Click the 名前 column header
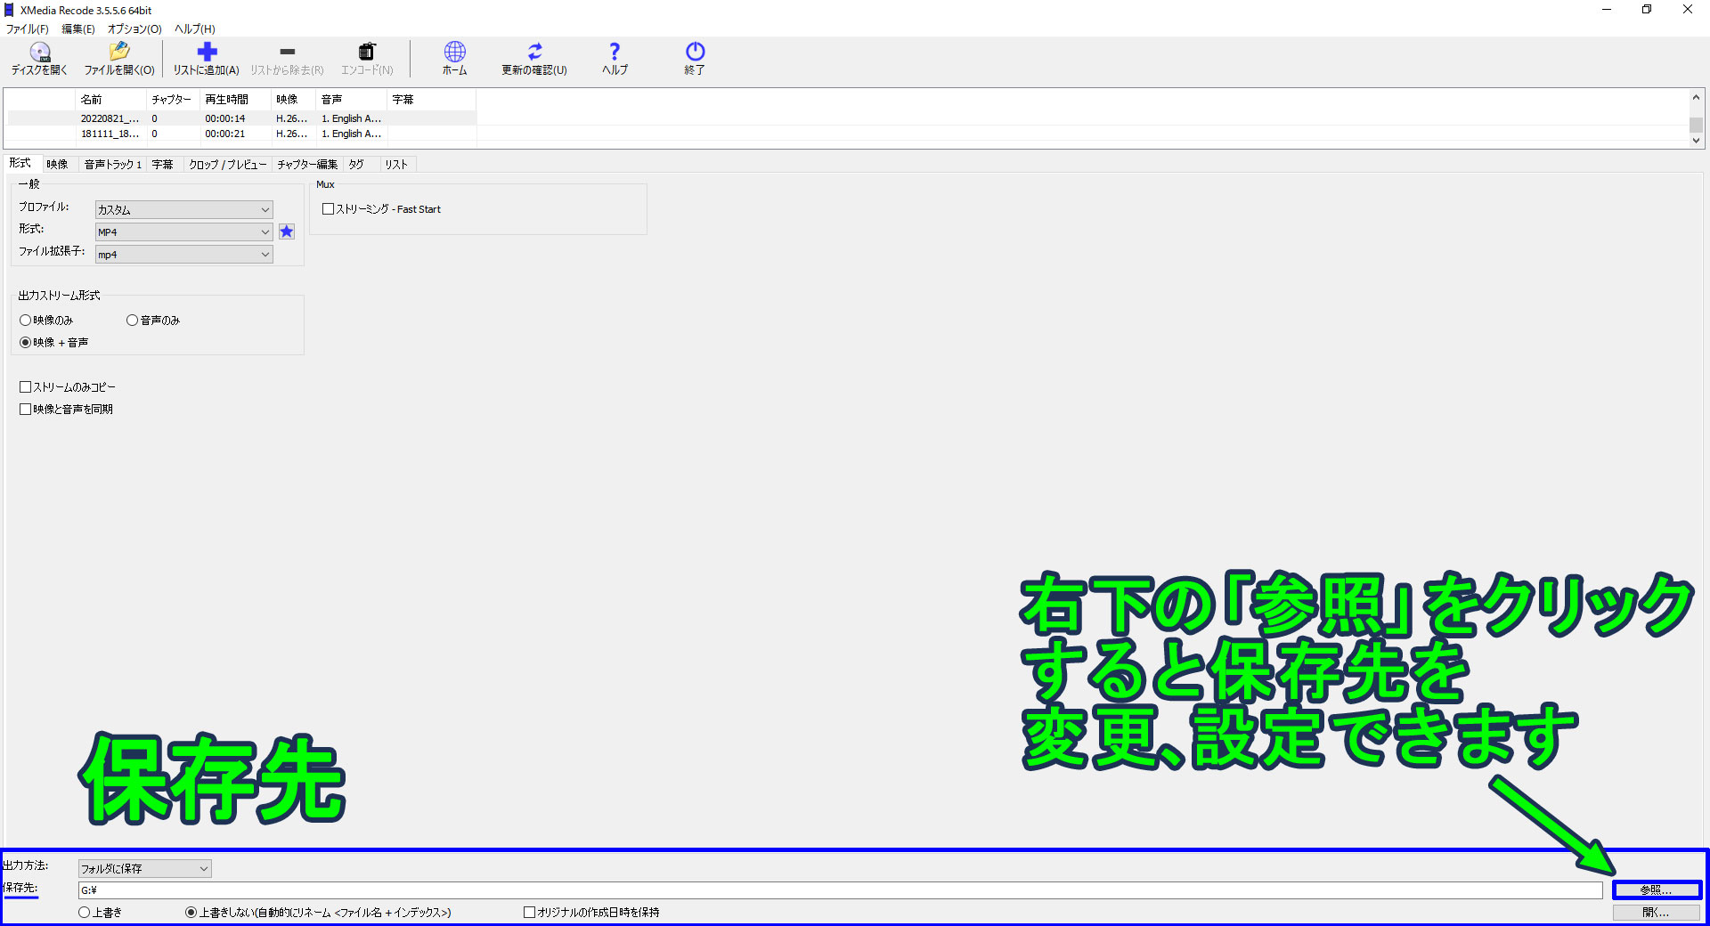Screen dimensions: 1710x926 click(111, 100)
